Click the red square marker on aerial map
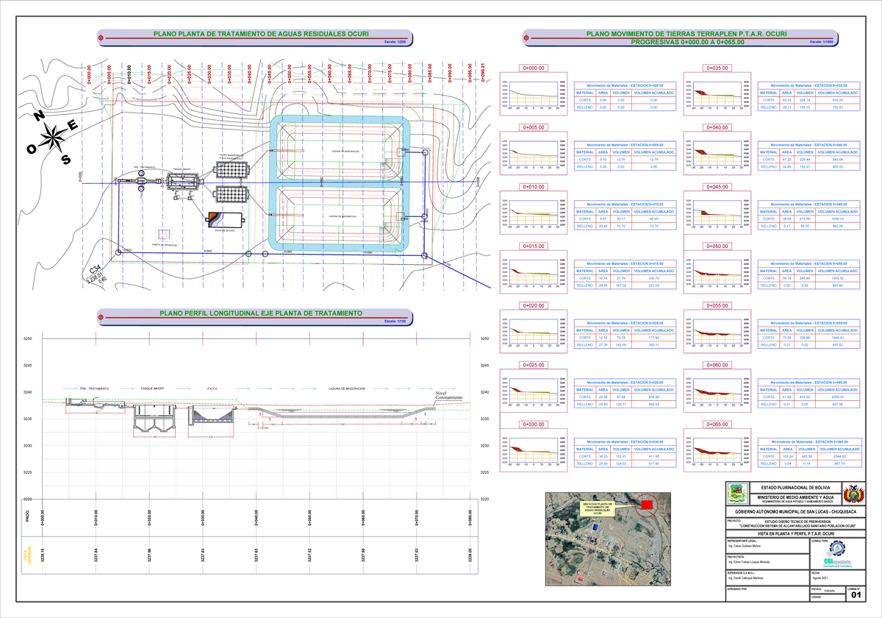Viewport: 882px width, 618px height. click(x=648, y=505)
